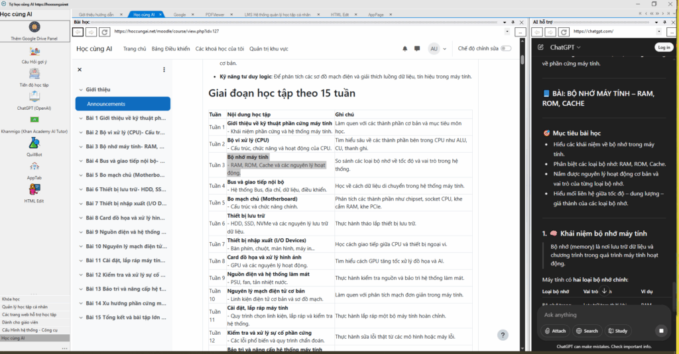The image size is (679, 354).
Task: Click the Ask anything input field
Action: 597,315
